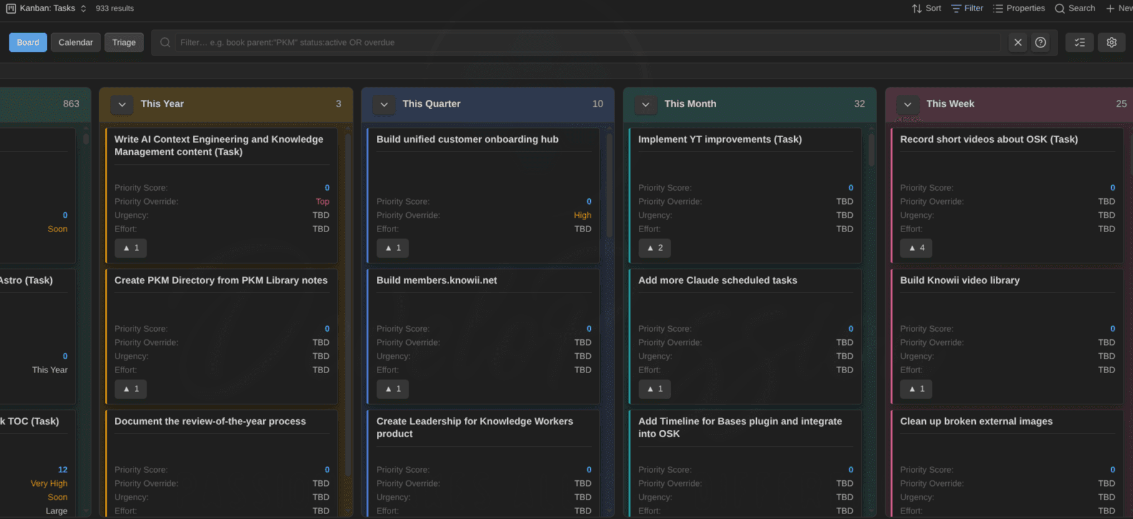The height and width of the screenshot is (519, 1133).
Task: Activate Search in the top bar
Action: [1075, 8]
